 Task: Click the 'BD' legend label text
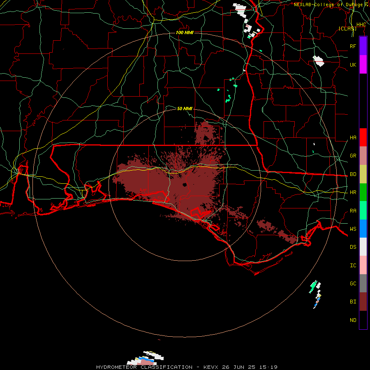click(x=353, y=174)
